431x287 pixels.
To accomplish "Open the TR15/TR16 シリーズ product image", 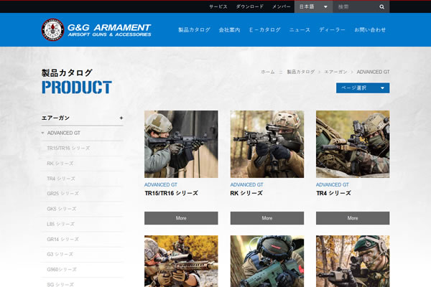I will tap(181, 144).
